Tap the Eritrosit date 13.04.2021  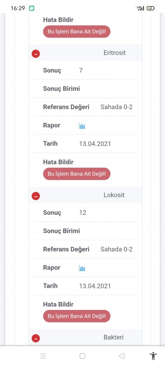click(x=95, y=144)
